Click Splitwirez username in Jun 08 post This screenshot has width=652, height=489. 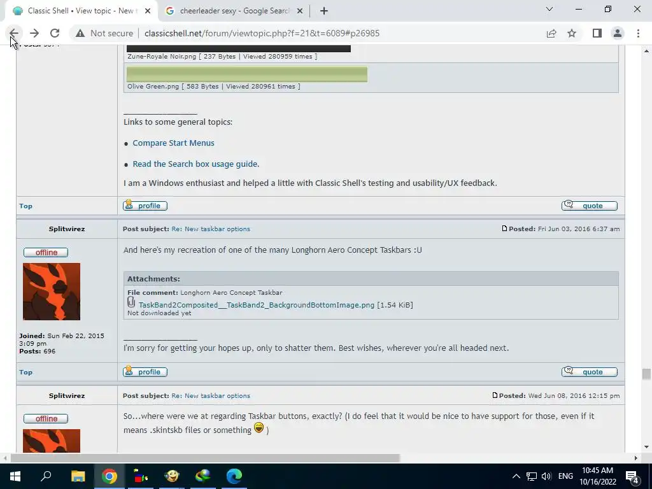tap(66, 395)
